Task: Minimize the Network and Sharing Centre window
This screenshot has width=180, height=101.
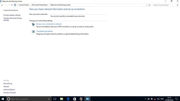Action: 165,1
